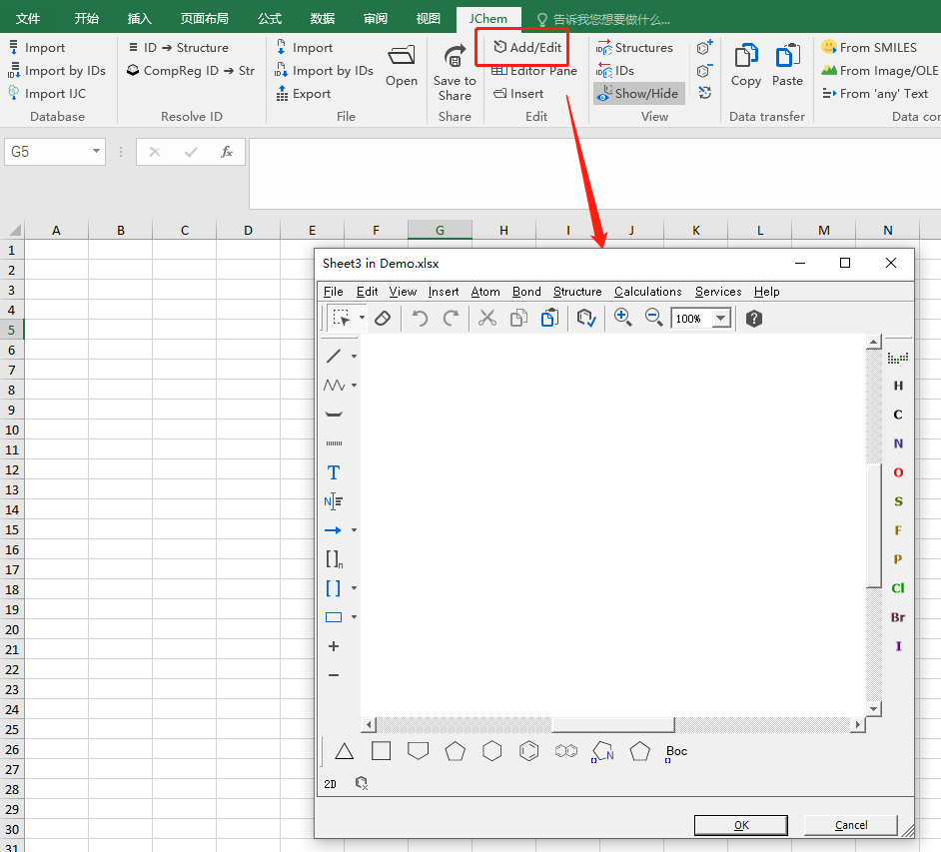Click the Redo arrow in structure editor
Image resolution: width=941 pixels, height=852 pixels.
coord(451,318)
